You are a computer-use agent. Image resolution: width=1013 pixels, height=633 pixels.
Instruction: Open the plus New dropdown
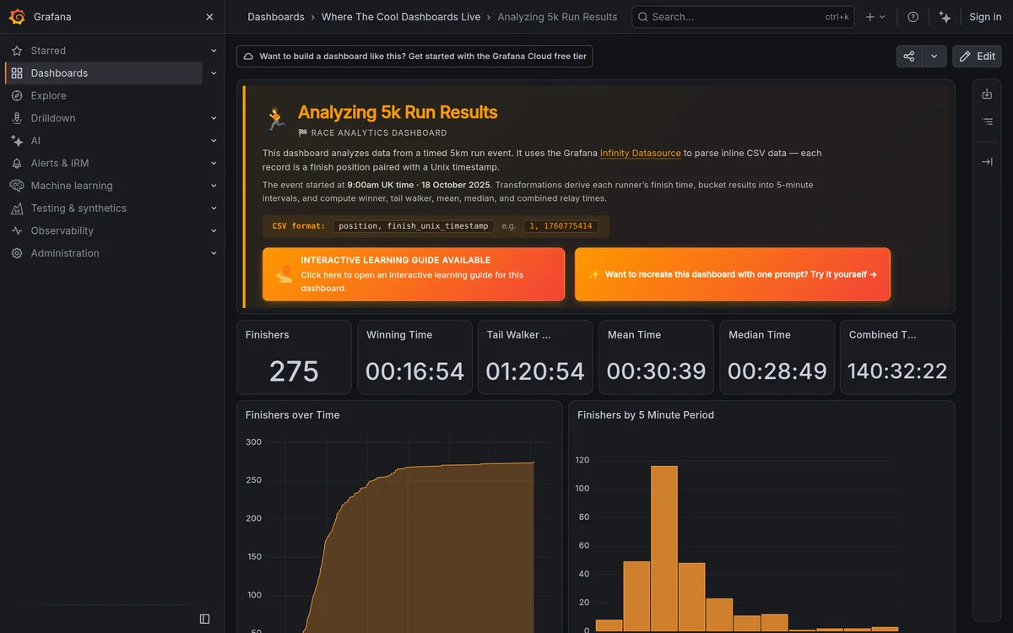tap(875, 17)
